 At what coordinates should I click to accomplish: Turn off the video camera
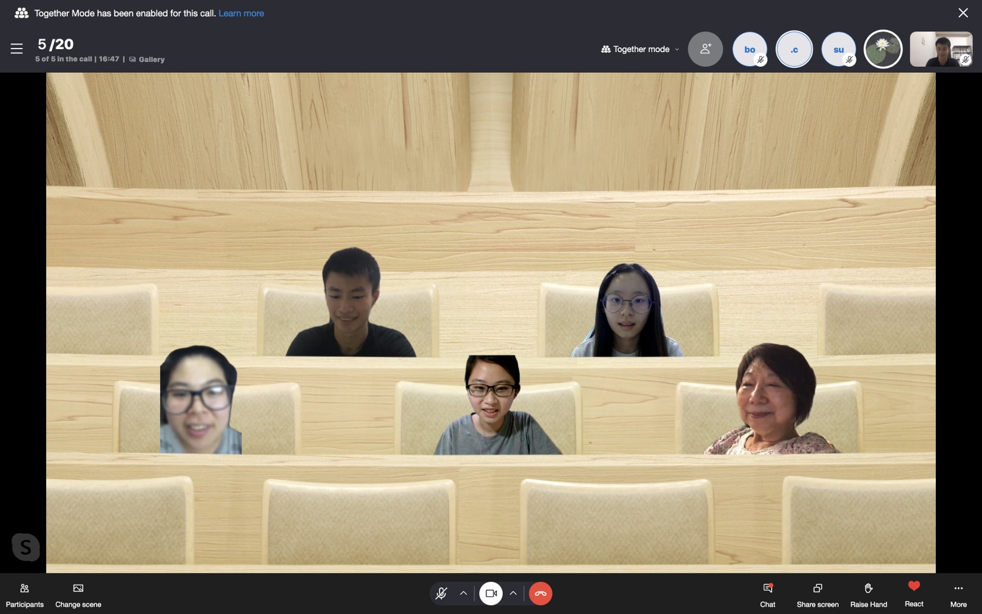tap(491, 593)
